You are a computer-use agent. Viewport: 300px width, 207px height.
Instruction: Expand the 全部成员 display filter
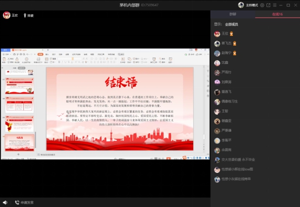232,24
